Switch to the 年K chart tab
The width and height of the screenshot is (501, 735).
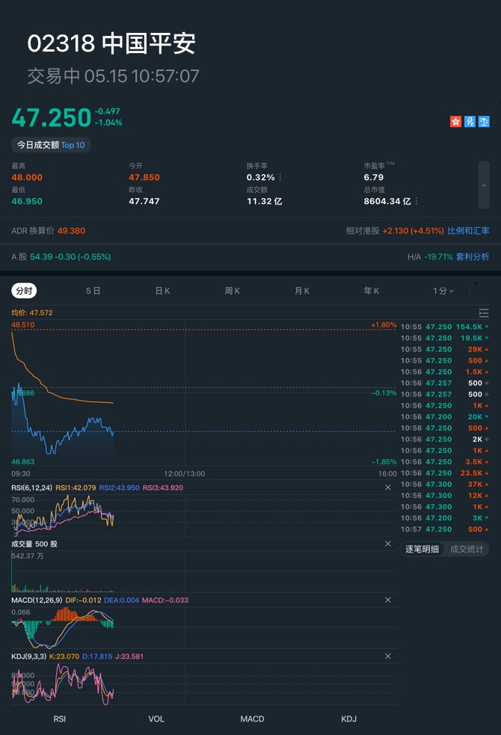tap(372, 291)
